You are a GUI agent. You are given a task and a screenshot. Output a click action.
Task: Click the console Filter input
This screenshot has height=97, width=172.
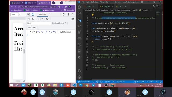39,23
